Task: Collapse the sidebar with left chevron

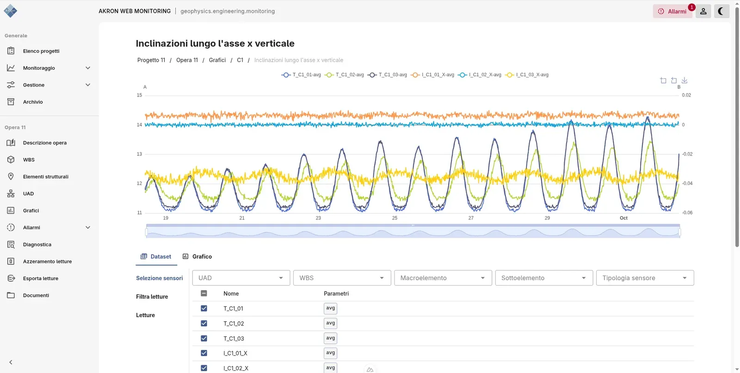Action: (11, 362)
